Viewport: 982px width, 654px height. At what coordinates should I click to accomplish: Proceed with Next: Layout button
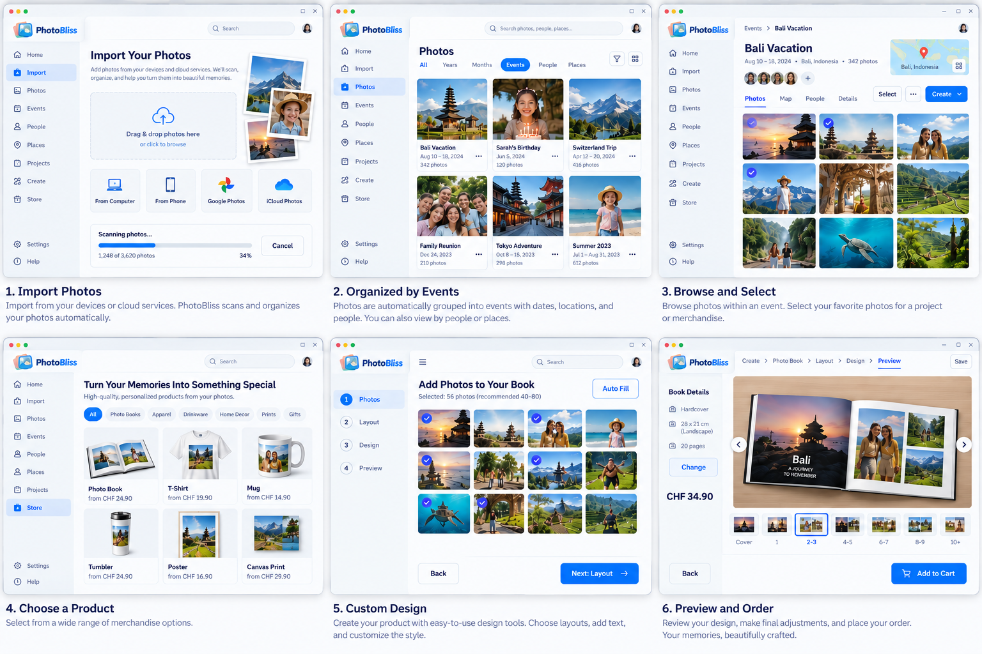click(600, 574)
